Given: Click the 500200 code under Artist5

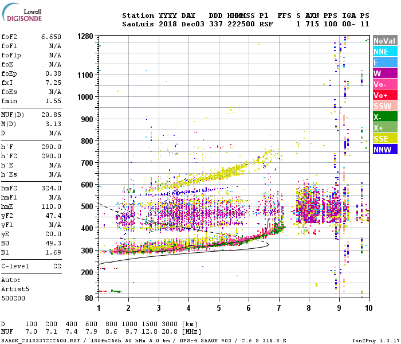Looking at the screenshot, I should point(13,298).
